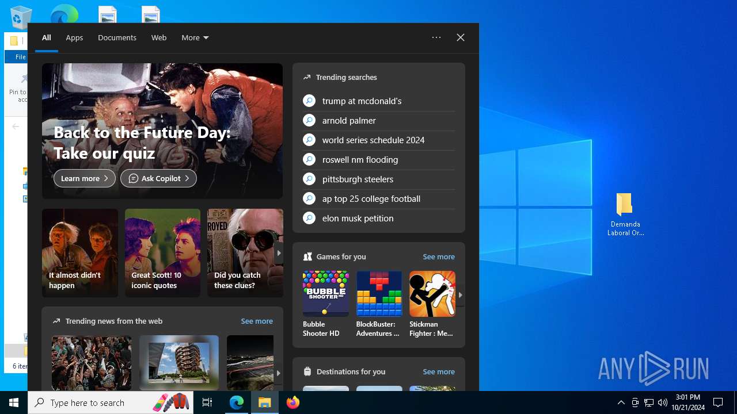This screenshot has width=737, height=414.
Task: Open File Explorer from the taskbar
Action: (264, 402)
